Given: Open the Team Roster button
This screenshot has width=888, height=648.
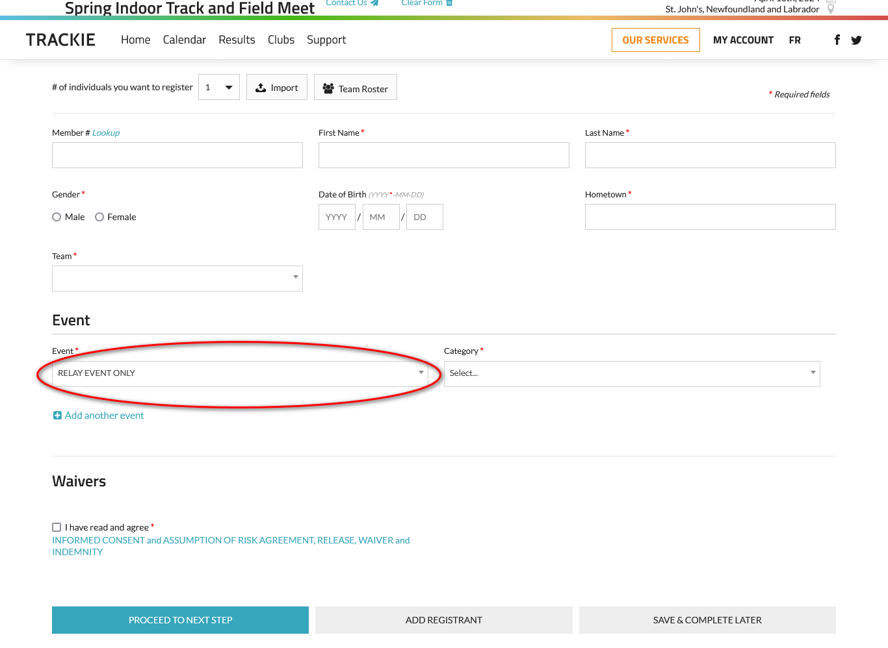Looking at the screenshot, I should (x=355, y=88).
